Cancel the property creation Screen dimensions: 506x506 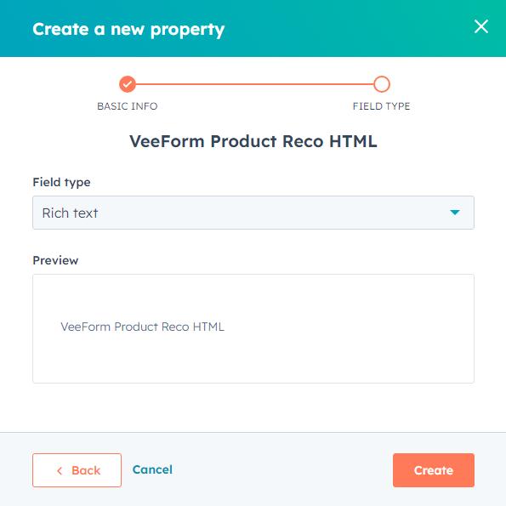pyautogui.click(x=152, y=469)
